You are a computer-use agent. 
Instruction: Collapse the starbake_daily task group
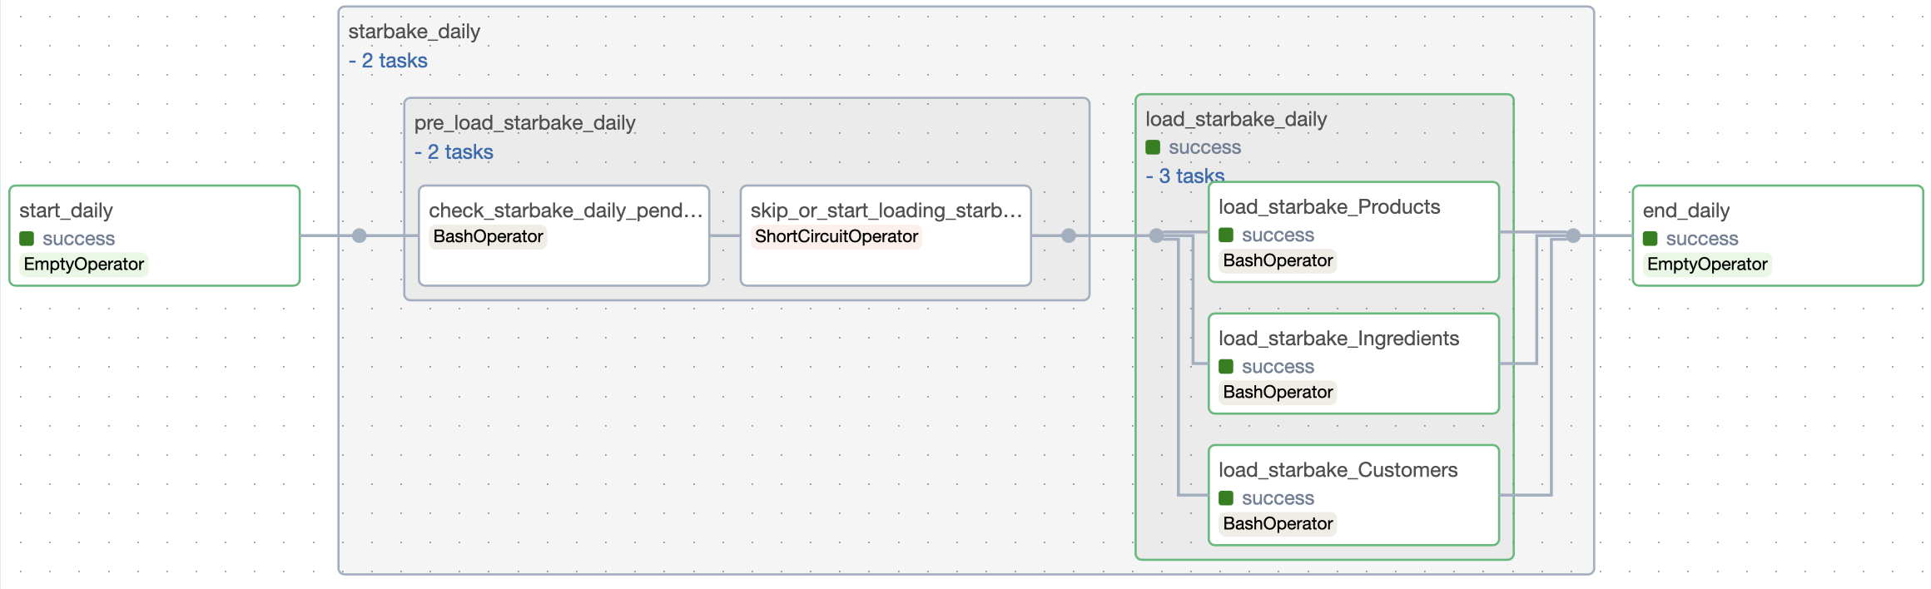pos(388,61)
